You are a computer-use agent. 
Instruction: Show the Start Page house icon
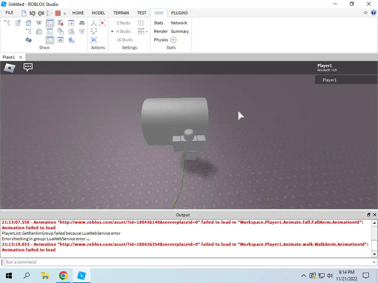[x=28, y=23]
